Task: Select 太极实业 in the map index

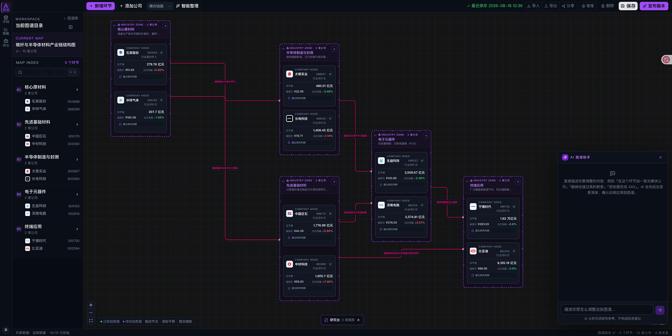Action: 52,171
